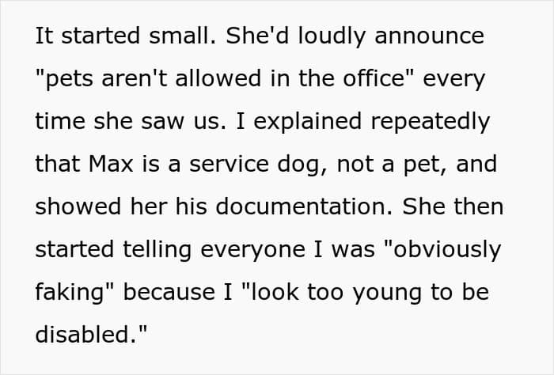
Task: Click the name "Max" in the paragraph
Action: click(x=111, y=164)
